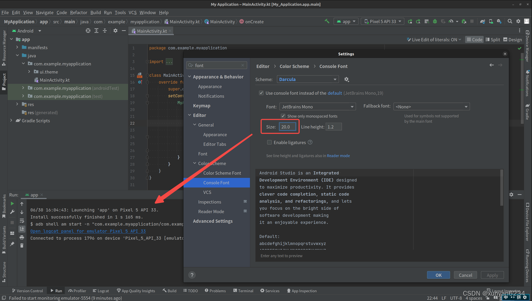
Task: Open the Navigate menu
Action: coord(44,12)
